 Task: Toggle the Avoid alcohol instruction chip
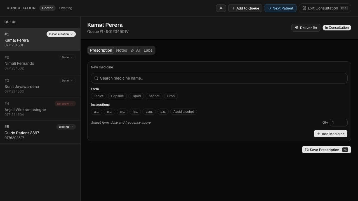183,112
